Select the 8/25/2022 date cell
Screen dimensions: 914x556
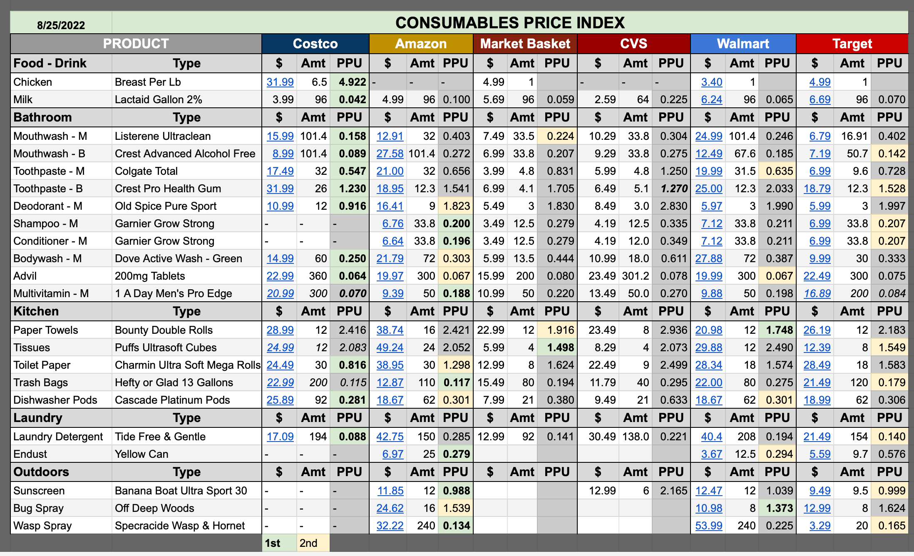[x=61, y=25]
